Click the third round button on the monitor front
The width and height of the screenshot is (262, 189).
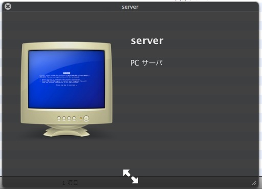(x=69, y=118)
